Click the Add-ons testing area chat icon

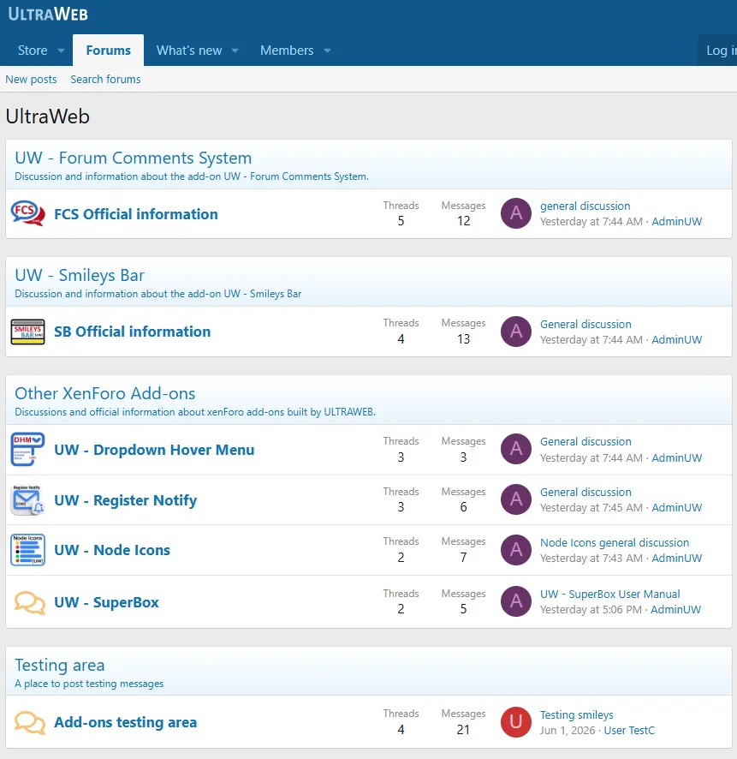point(29,722)
